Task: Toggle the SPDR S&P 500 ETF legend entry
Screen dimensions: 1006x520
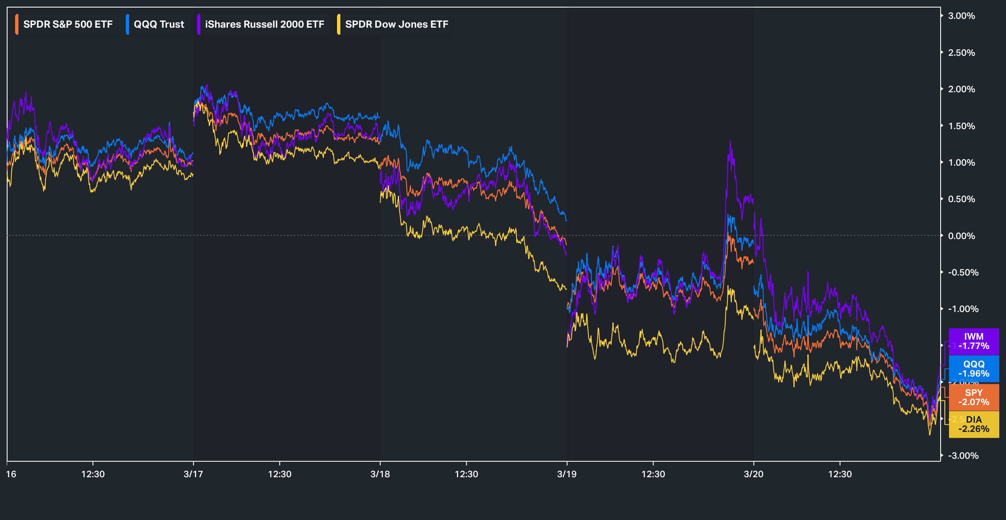Action: tap(67, 24)
